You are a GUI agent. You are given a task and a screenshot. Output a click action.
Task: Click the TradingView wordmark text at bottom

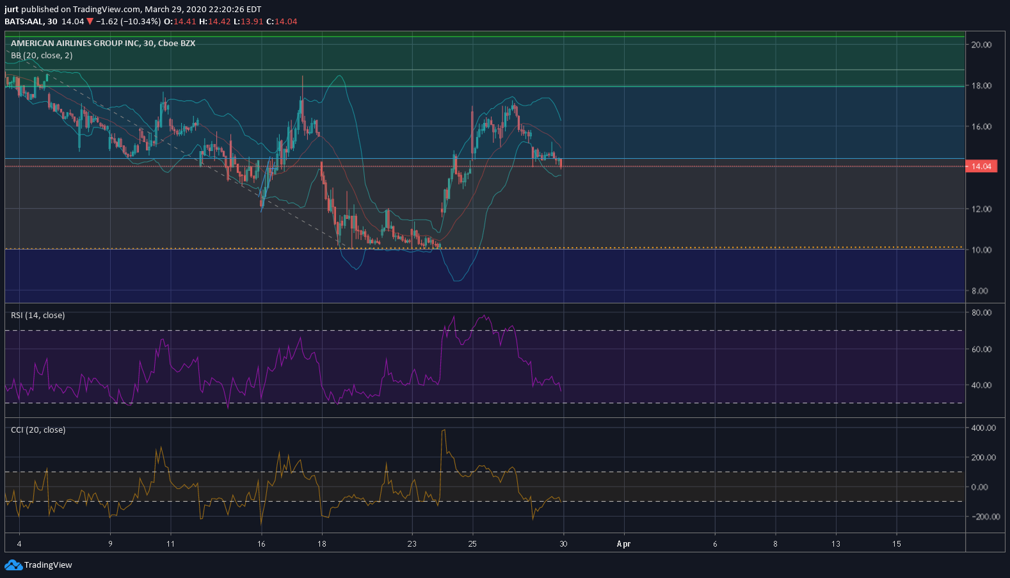pyautogui.click(x=48, y=565)
